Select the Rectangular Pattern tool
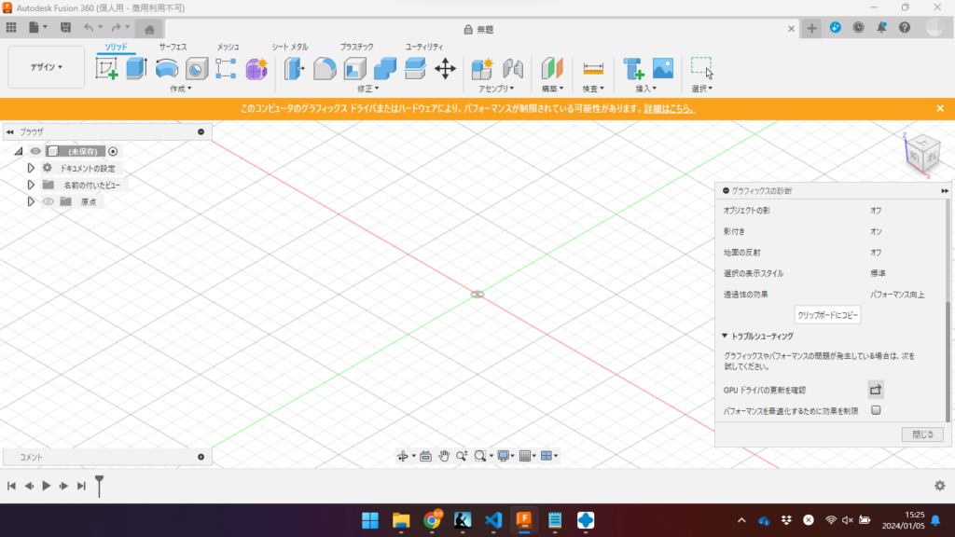The width and height of the screenshot is (955, 537). (226, 68)
